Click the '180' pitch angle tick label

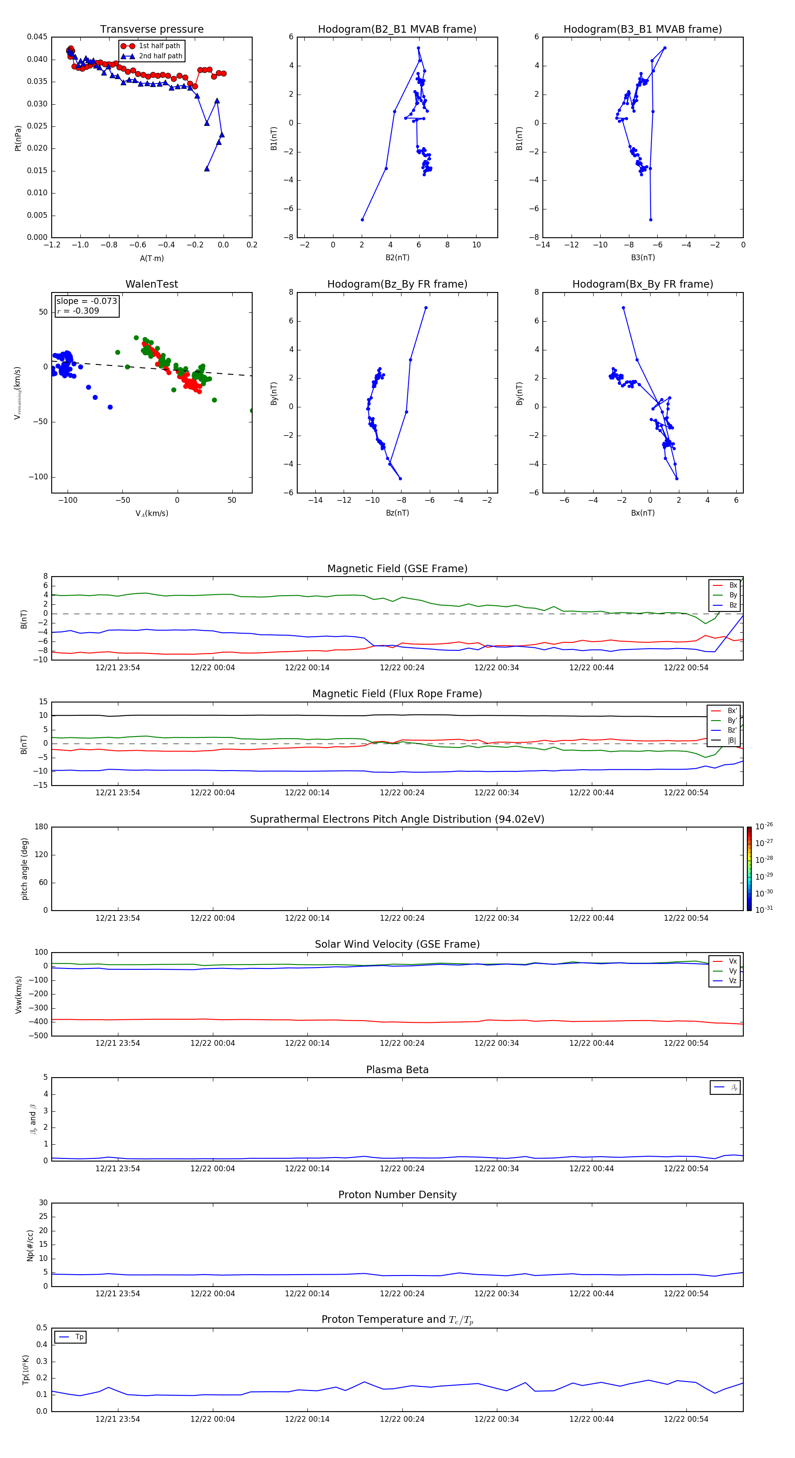point(42,827)
